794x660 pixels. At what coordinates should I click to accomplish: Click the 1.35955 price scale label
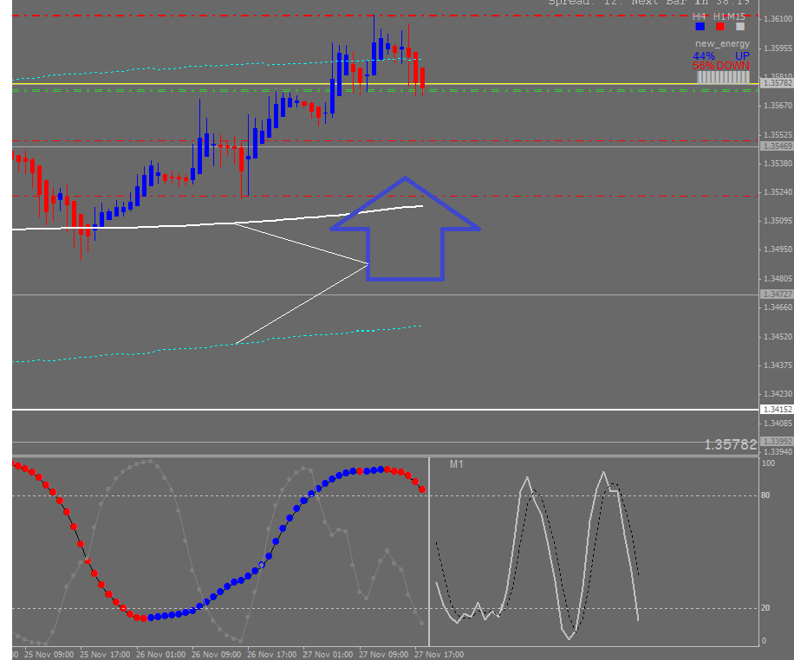(x=778, y=49)
